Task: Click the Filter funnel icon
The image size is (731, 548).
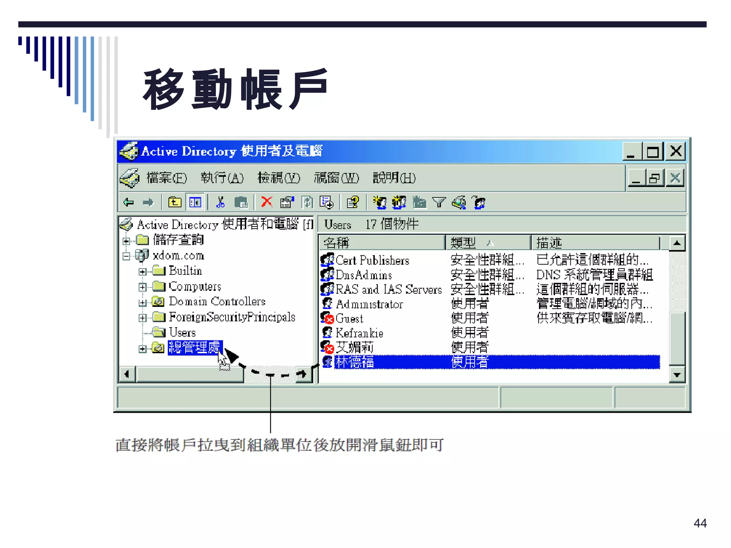Action: [x=439, y=203]
